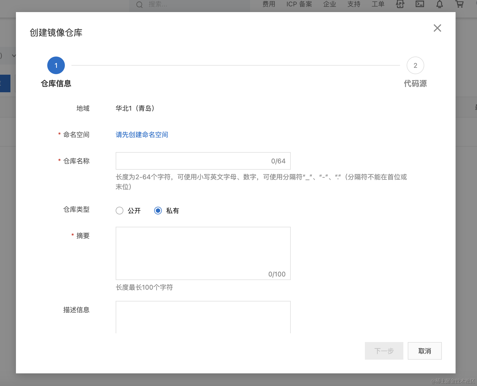Close the 创建镜像仓库 dialog
Viewport: 477px width, 386px height.
437,28
